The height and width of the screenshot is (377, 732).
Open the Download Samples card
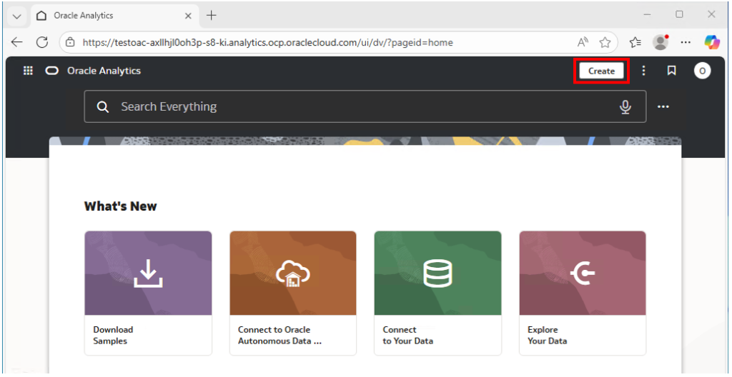pos(148,293)
